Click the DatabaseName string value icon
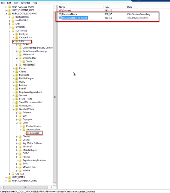Screen dimensions: 170x193 click(x=60, y=14)
